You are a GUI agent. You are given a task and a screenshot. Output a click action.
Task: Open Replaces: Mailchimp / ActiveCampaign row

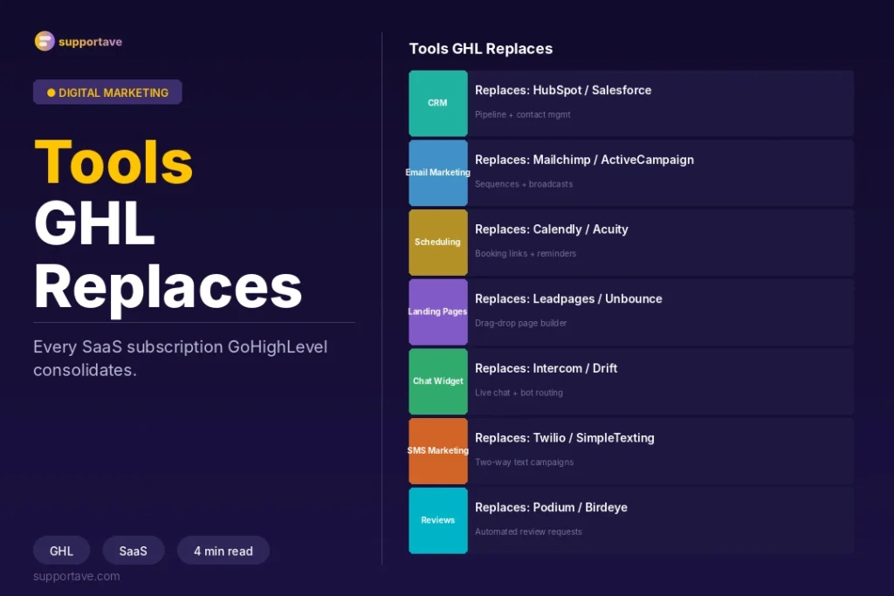coord(631,173)
